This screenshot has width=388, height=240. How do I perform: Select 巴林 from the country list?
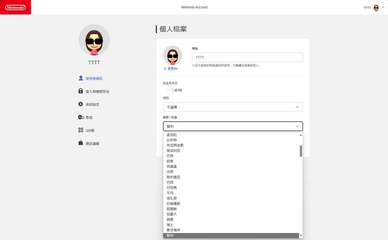point(231,156)
